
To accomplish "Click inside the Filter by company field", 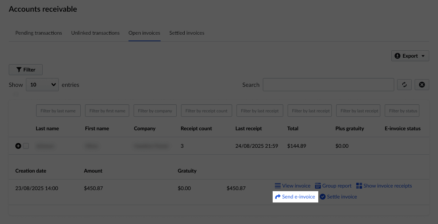I will [155, 111].
